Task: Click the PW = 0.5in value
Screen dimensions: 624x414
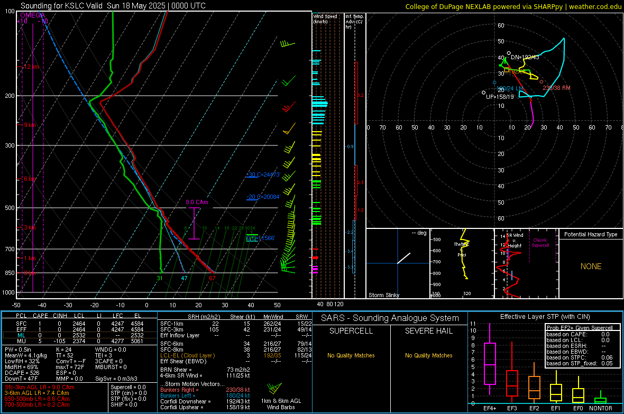Action: (18, 349)
